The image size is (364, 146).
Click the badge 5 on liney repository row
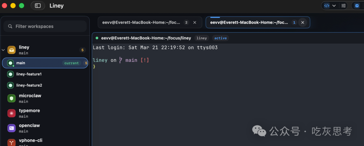[x=83, y=50]
